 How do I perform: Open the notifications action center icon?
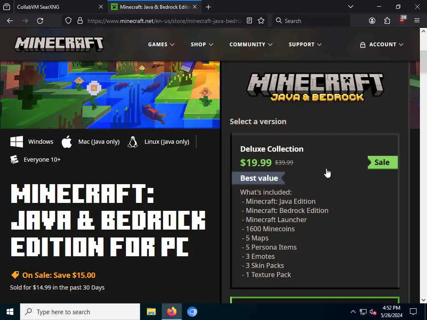click(413, 312)
